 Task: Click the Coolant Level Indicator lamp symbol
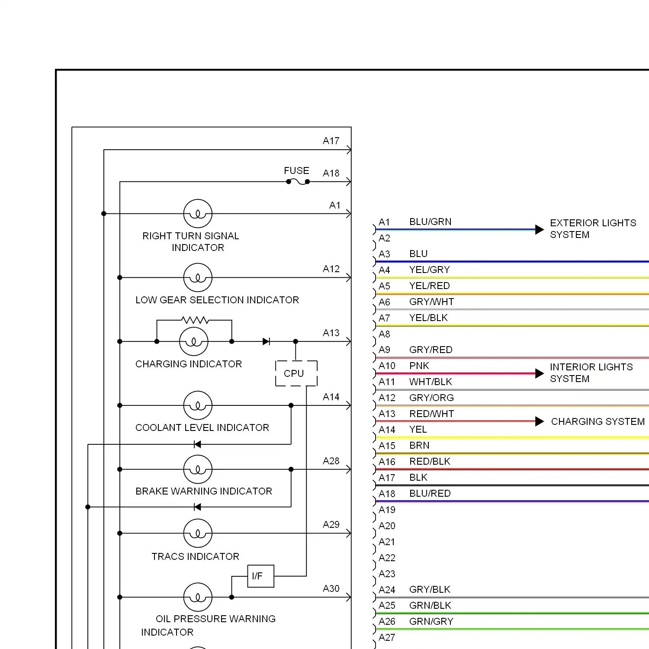(198, 405)
